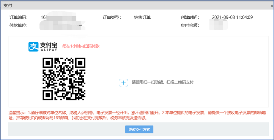Click the 2021-09-03 11:04:09 timestamp
The height and width of the screenshot is (140, 274).
232,17
